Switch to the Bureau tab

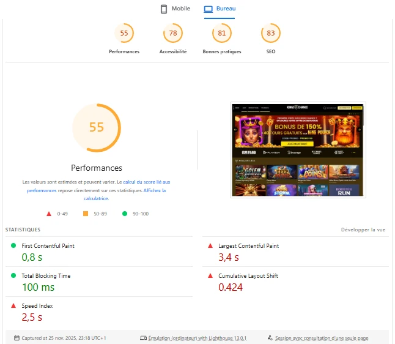coord(220,9)
